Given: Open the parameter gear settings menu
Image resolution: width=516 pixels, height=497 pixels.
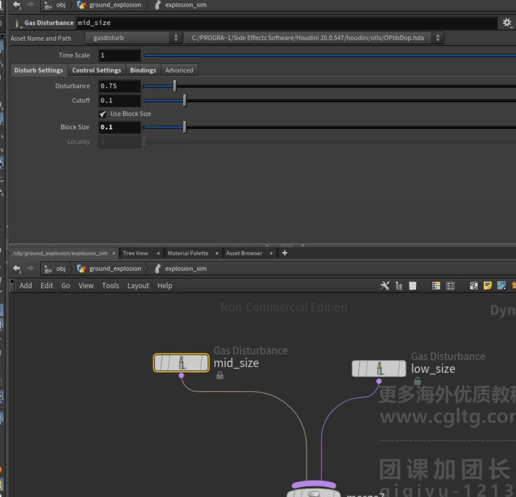Looking at the screenshot, I should click(x=507, y=23).
